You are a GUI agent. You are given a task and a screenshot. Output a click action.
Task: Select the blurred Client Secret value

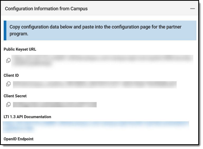[x=55, y=105]
